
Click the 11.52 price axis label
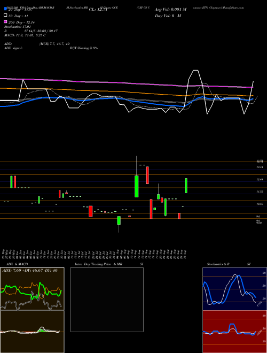click(x=260, y=191)
